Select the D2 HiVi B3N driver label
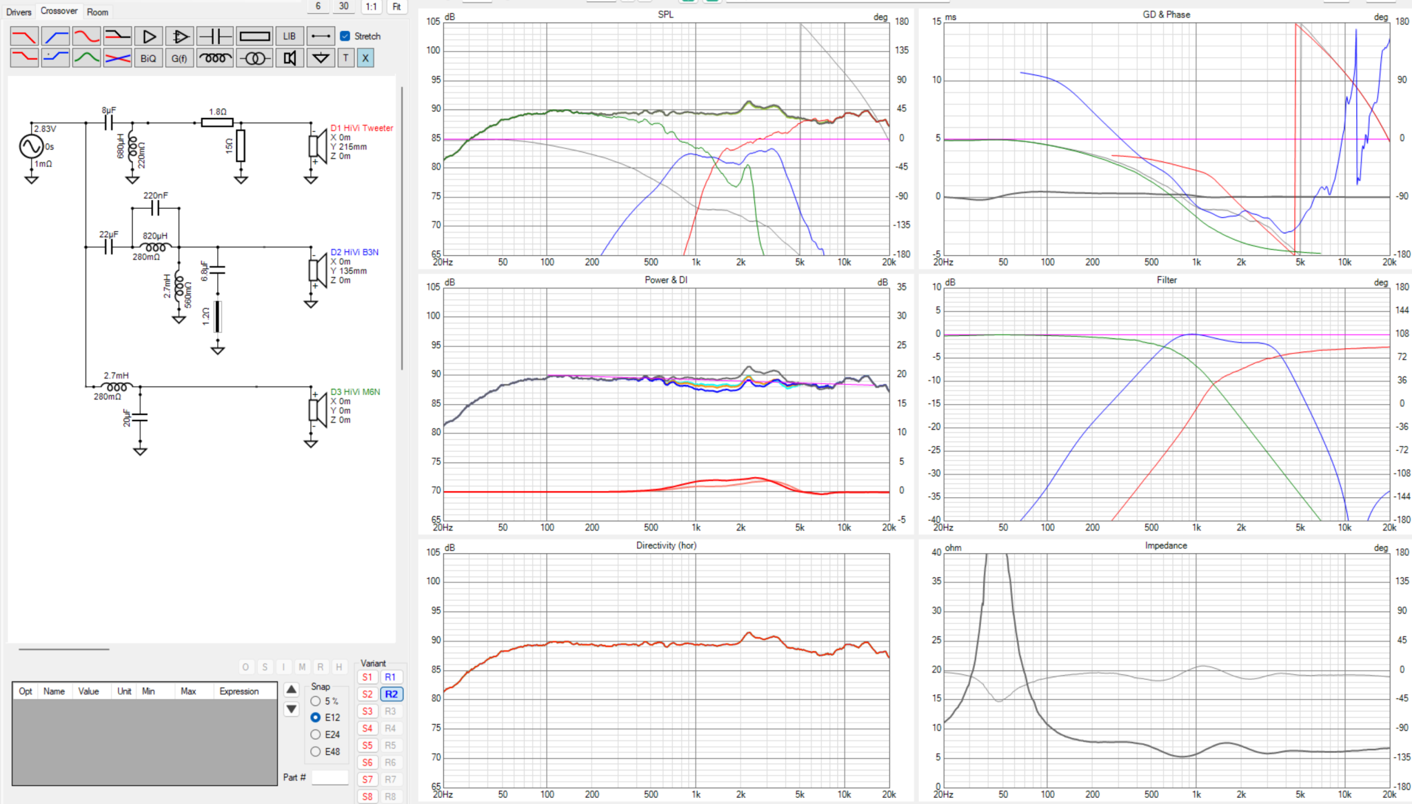This screenshot has width=1412, height=804. pyautogui.click(x=354, y=252)
